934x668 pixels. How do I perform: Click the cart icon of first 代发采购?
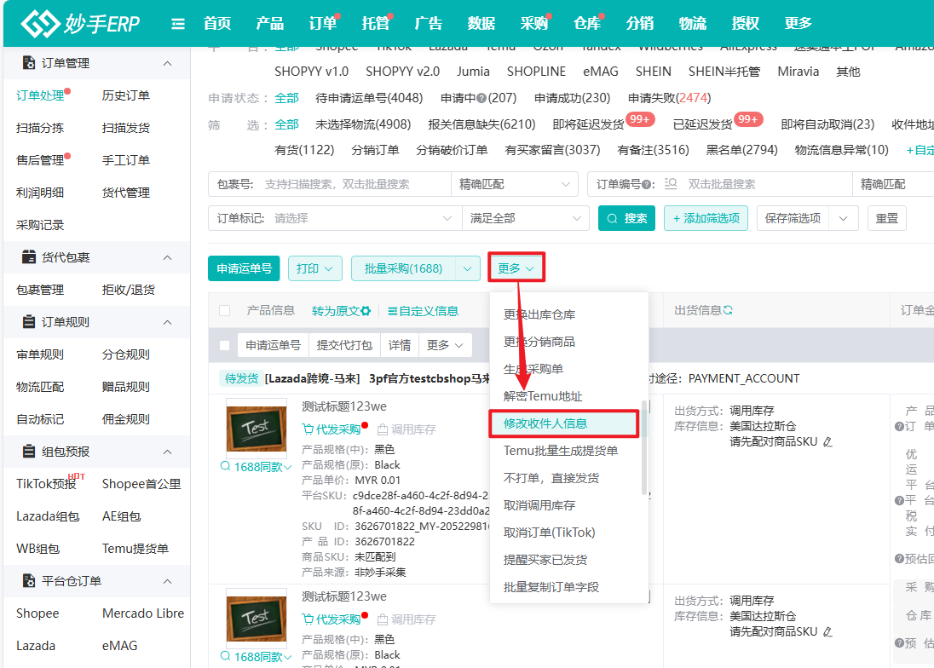[x=308, y=429]
